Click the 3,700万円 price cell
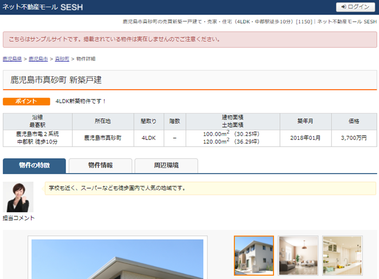379x279 pixels. [354, 138]
